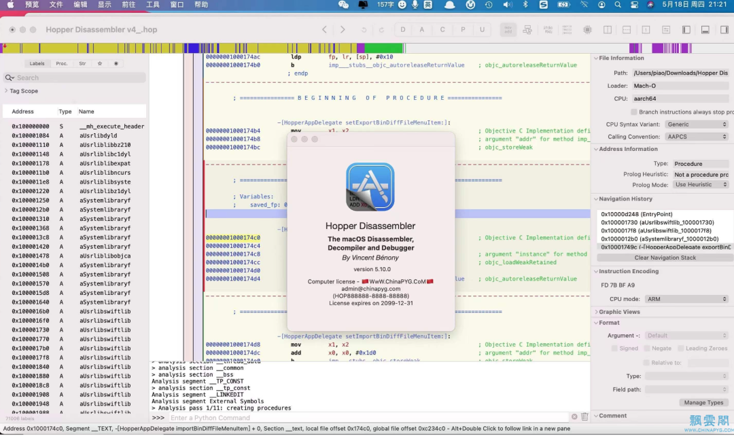734x437 pixels.
Task: Open Prolog Mode Use Heuristic dropdown
Action: click(701, 185)
